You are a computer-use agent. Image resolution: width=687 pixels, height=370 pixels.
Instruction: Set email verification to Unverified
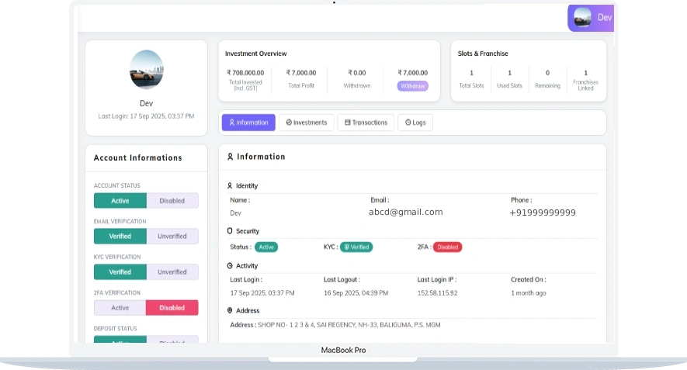(x=172, y=237)
